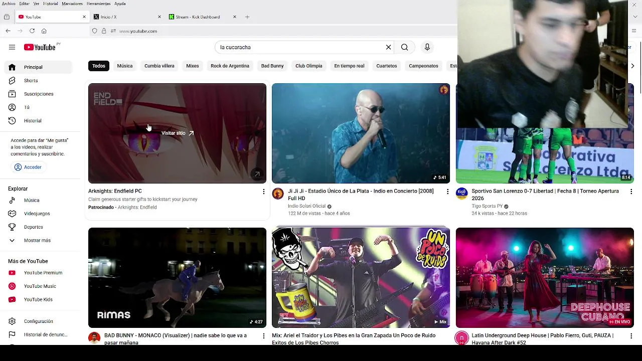Screen dimensions: 642x361
Task: Open the Historial menu in menu bar
Action: (50, 4)
